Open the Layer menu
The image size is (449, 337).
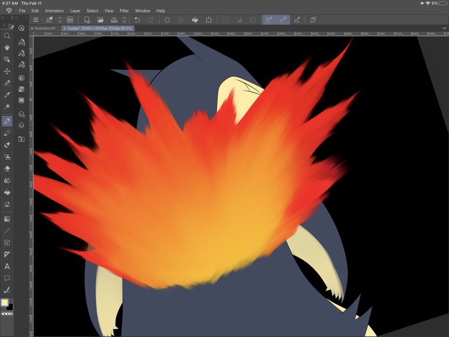click(x=75, y=11)
